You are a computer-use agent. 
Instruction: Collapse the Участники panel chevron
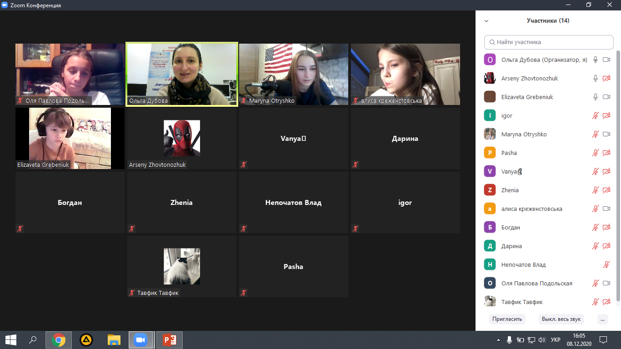[x=486, y=21]
